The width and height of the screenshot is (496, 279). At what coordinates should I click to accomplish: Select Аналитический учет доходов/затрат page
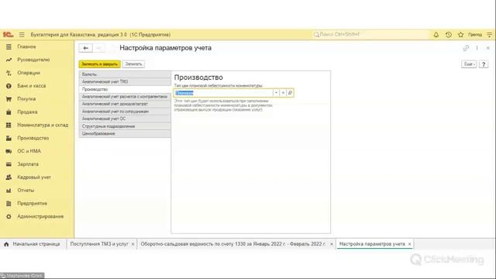click(x=125, y=104)
